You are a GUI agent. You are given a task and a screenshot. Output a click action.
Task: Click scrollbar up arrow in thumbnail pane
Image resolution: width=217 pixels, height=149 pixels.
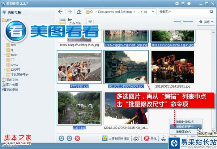[213, 33]
